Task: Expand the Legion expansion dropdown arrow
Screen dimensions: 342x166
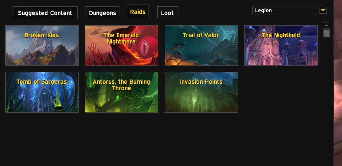Action: pyautogui.click(x=323, y=10)
